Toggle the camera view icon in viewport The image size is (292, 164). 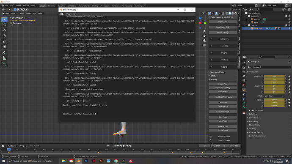point(204,41)
